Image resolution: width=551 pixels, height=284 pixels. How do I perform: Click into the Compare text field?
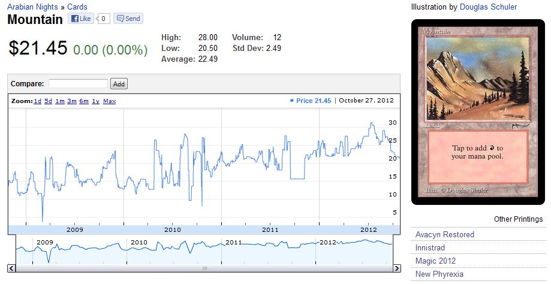point(78,84)
